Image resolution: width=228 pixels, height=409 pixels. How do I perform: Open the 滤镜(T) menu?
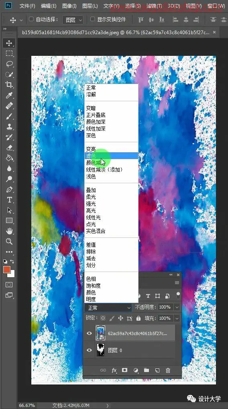click(x=154, y=6)
